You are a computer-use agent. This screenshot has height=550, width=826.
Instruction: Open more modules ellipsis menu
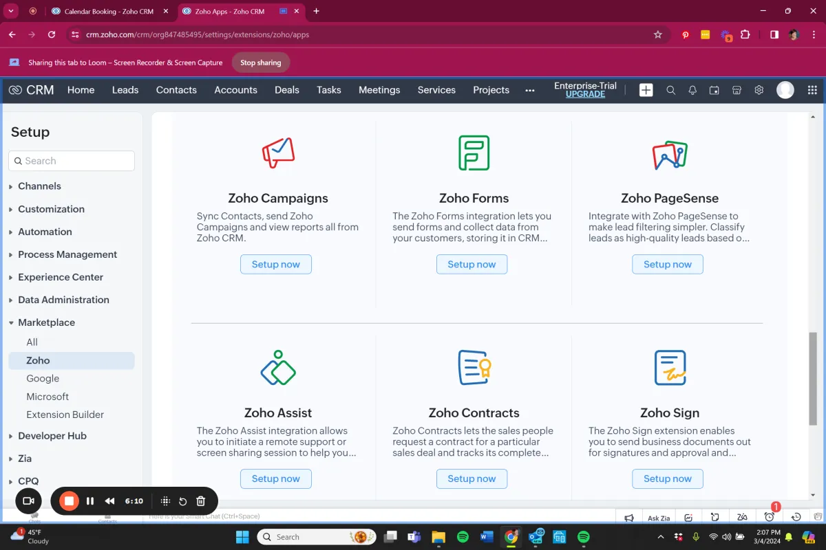pos(529,90)
